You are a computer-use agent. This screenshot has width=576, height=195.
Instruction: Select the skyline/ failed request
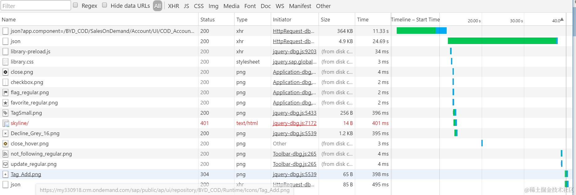click(x=20, y=123)
